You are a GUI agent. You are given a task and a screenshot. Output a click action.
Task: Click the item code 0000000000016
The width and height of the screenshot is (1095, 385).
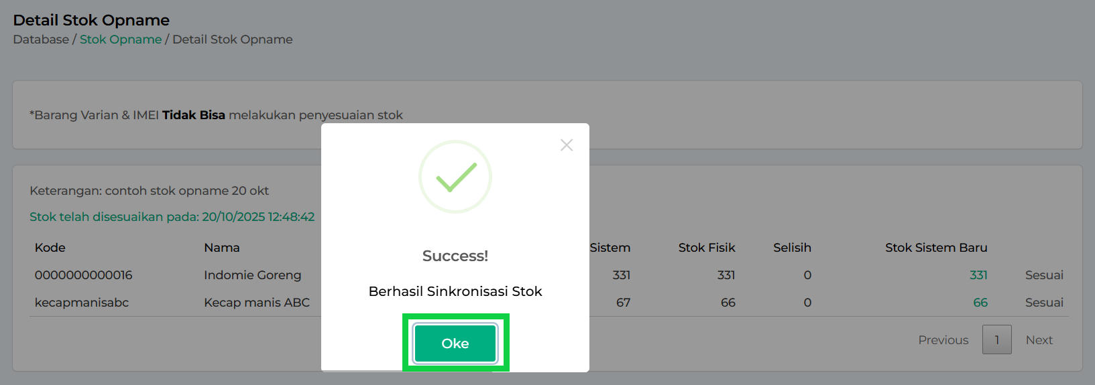point(84,275)
